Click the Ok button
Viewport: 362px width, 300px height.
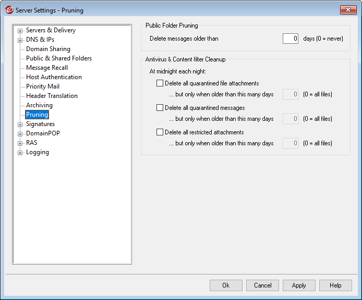(x=226, y=285)
